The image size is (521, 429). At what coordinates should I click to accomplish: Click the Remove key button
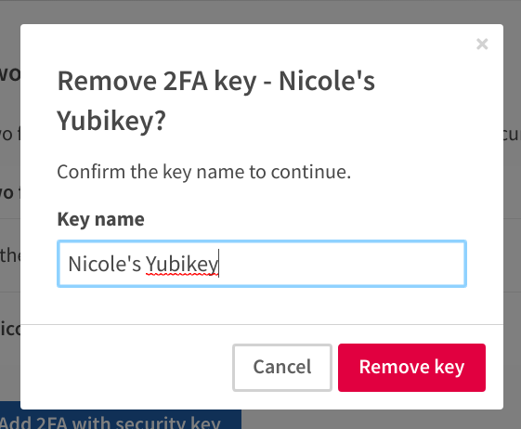(411, 368)
